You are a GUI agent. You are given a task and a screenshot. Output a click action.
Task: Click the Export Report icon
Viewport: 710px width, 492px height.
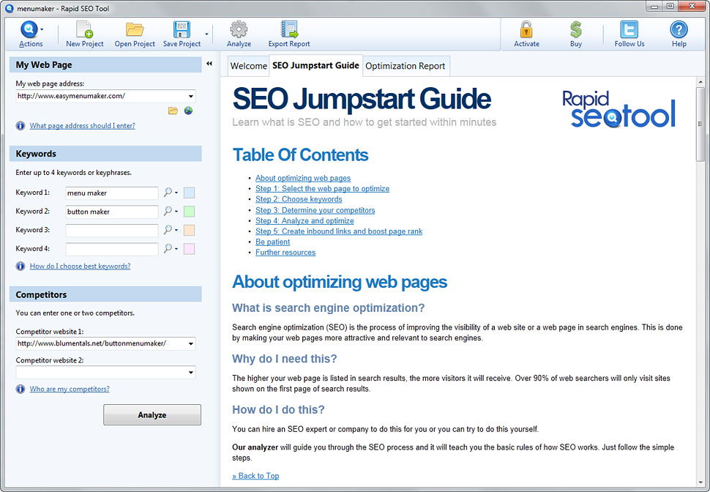[x=289, y=29]
